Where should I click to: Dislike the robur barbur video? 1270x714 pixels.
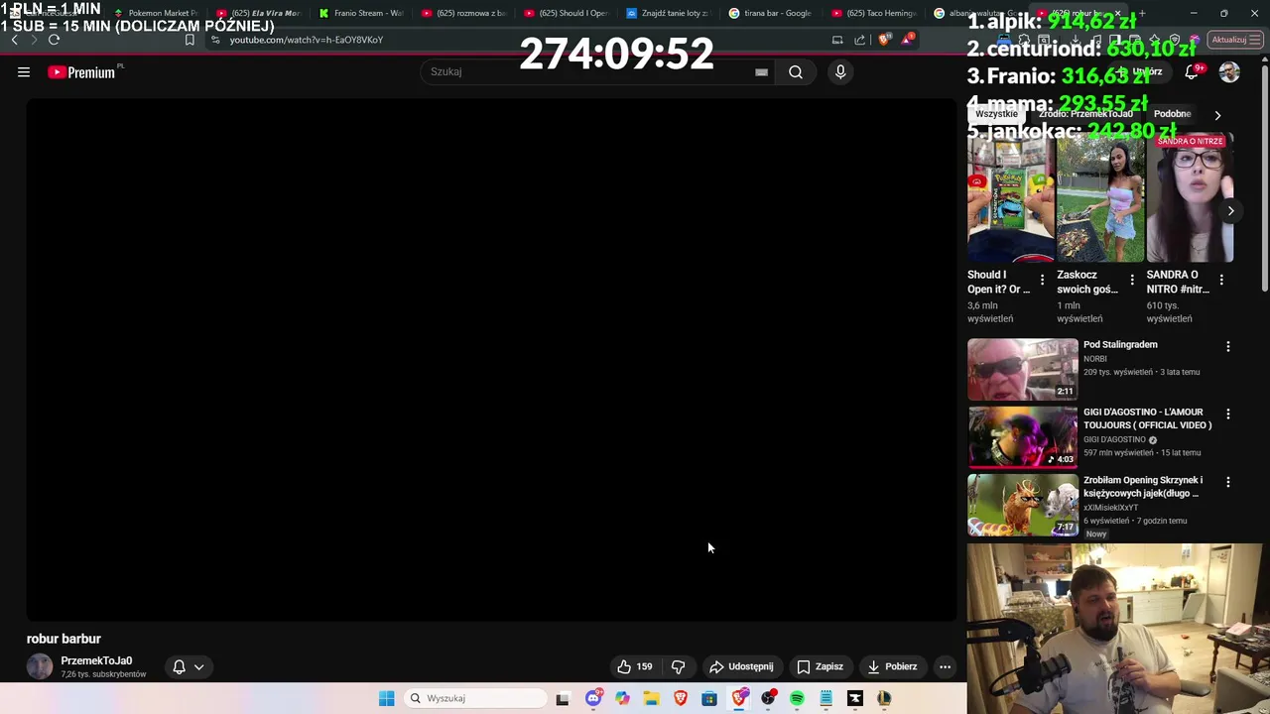(679, 666)
